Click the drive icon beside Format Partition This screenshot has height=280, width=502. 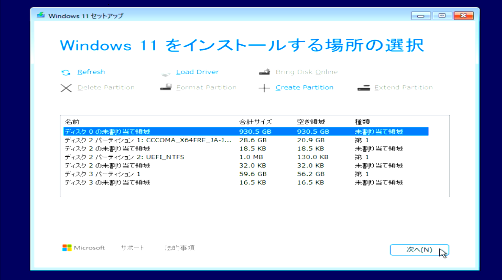166,87
